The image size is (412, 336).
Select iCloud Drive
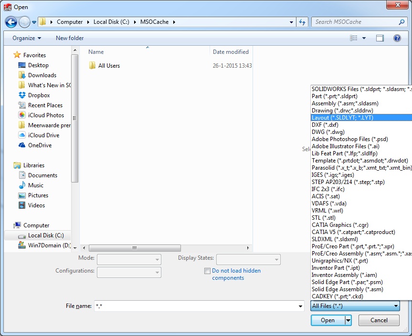tap(39, 135)
